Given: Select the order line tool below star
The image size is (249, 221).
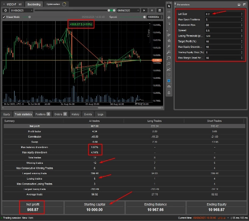Looking at the screenshot, I should click(x=169, y=23).
